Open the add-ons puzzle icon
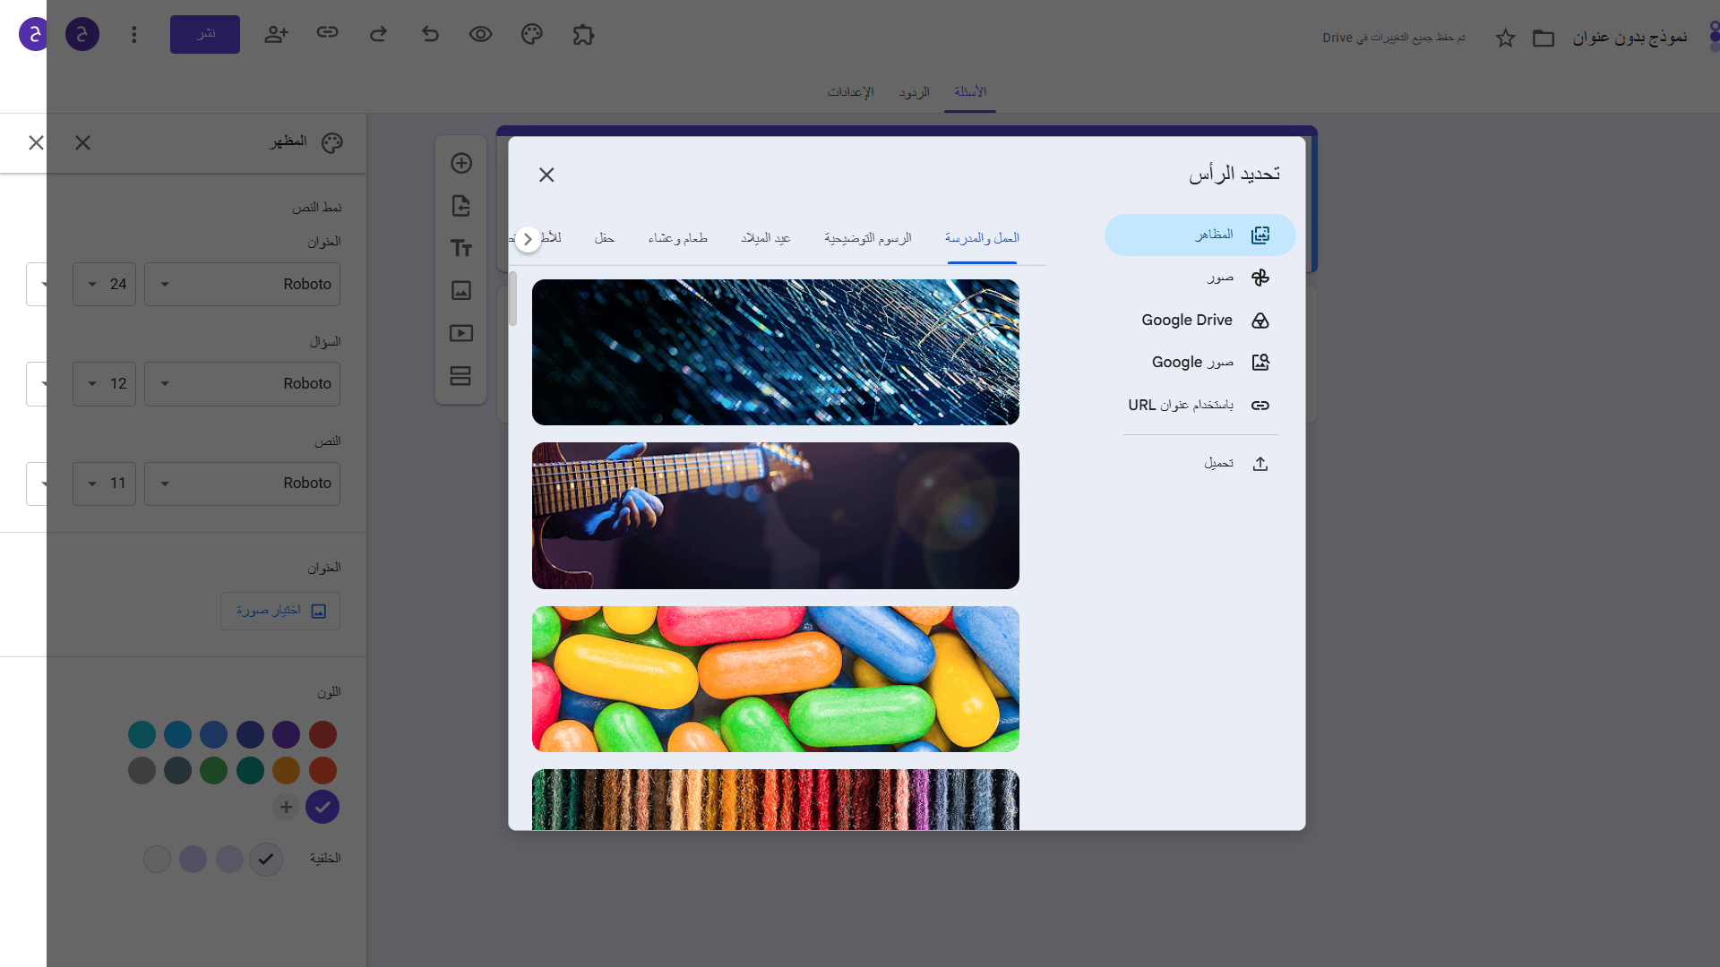Screen dimensions: 1720x967 click(x=583, y=35)
